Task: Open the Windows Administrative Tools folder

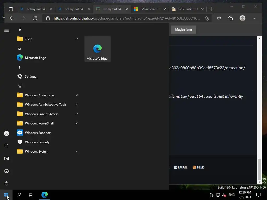Action: (47, 104)
